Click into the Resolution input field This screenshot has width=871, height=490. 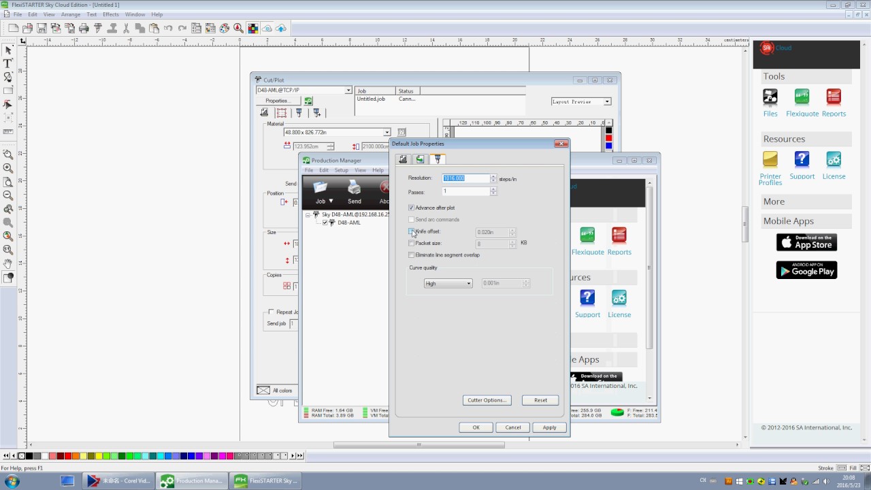pyautogui.click(x=466, y=178)
